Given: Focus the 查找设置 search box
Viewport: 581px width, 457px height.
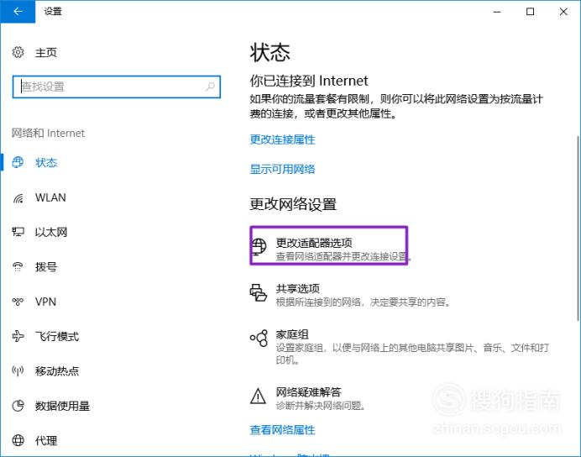Looking at the screenshot, I should pos(117,87).
